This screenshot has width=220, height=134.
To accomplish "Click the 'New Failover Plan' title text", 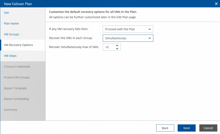I will tap(18, 4).
